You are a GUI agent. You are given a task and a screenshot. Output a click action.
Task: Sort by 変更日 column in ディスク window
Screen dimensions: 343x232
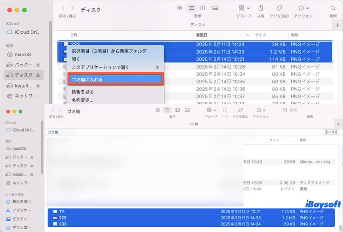click(x=222, y=35)
